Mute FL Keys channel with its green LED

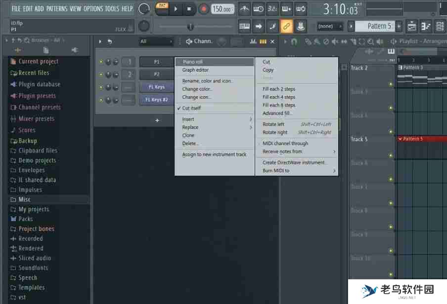[101, 87]
